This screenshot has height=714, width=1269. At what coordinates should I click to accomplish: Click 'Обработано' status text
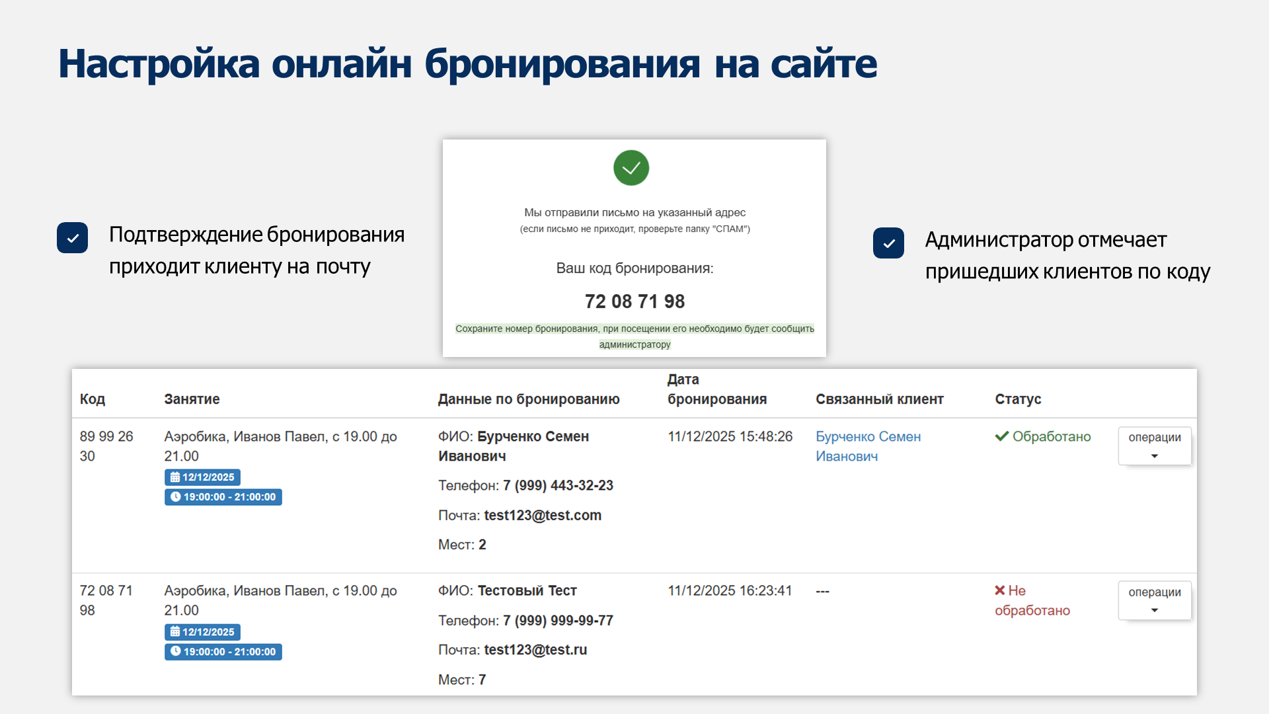click(x=1052, y=436)
